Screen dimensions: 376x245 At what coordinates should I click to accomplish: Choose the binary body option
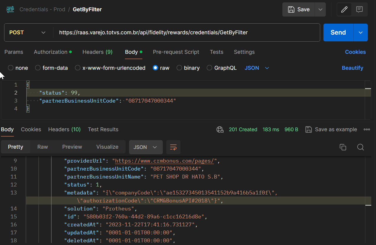tap(179, 68)
